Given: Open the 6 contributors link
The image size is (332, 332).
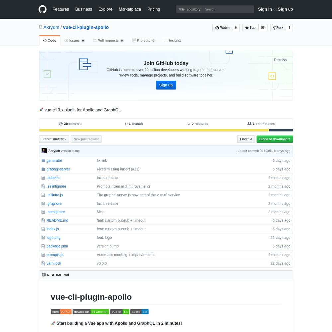Looking at the screenshot, I should [261, 124].
